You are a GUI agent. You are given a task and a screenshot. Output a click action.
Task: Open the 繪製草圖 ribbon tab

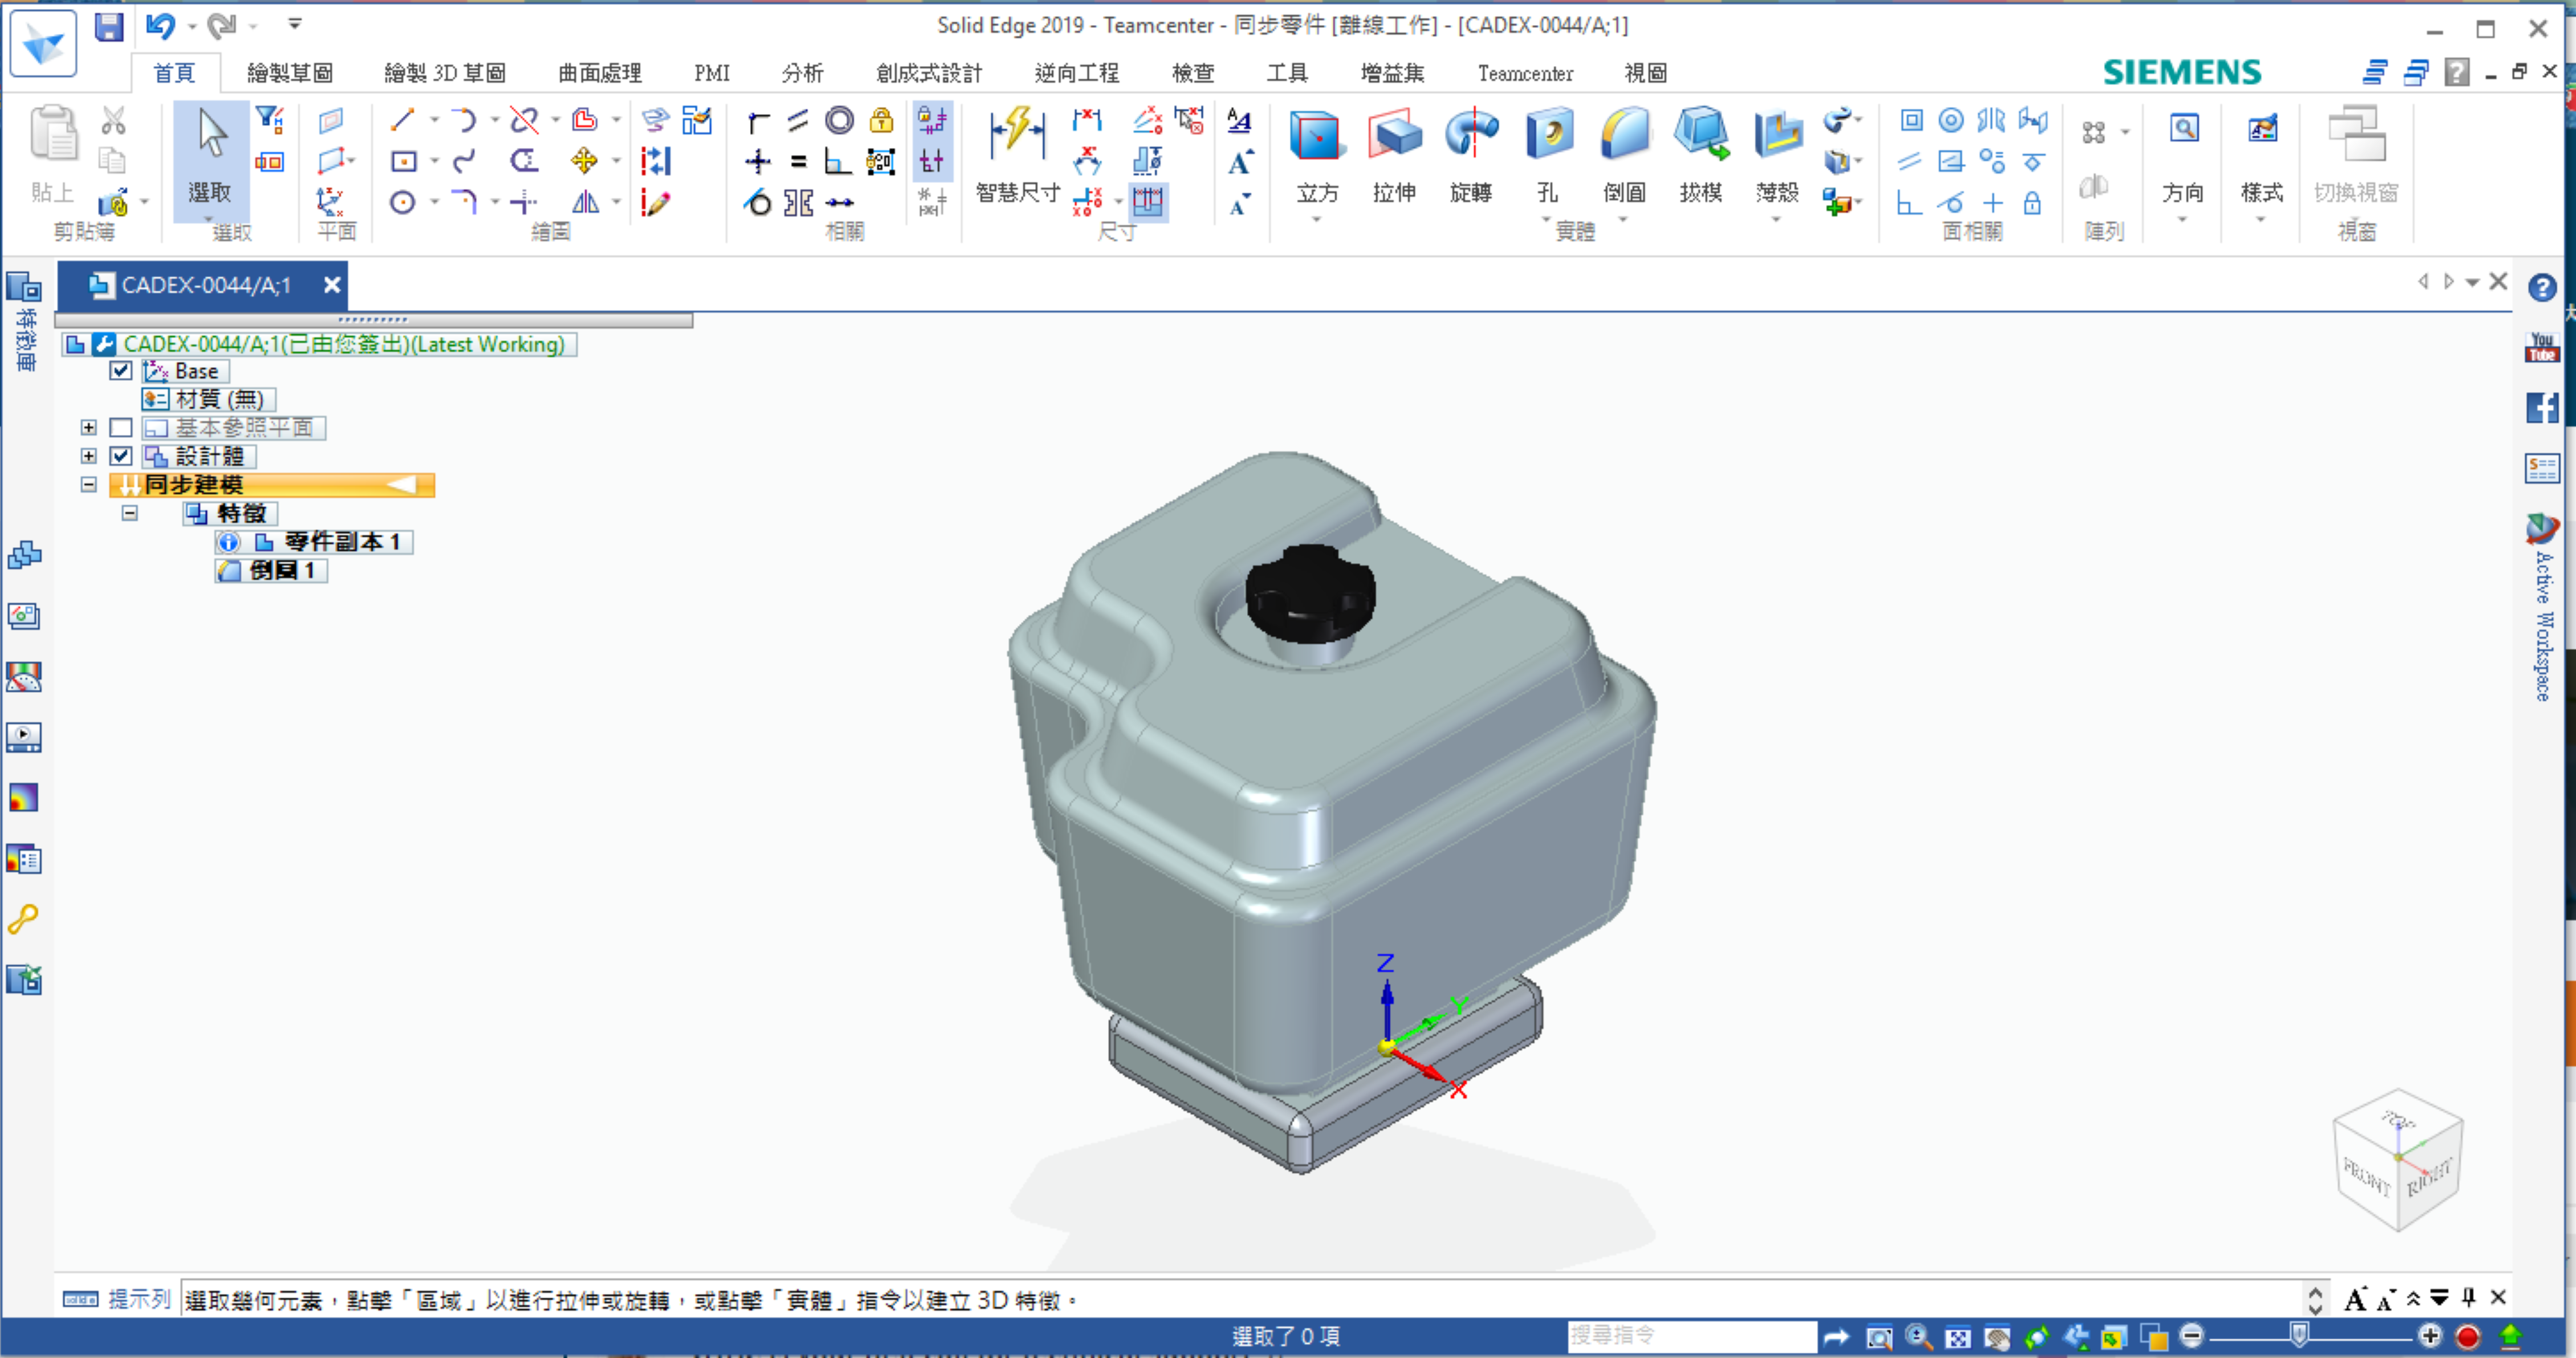pos(289,73)
